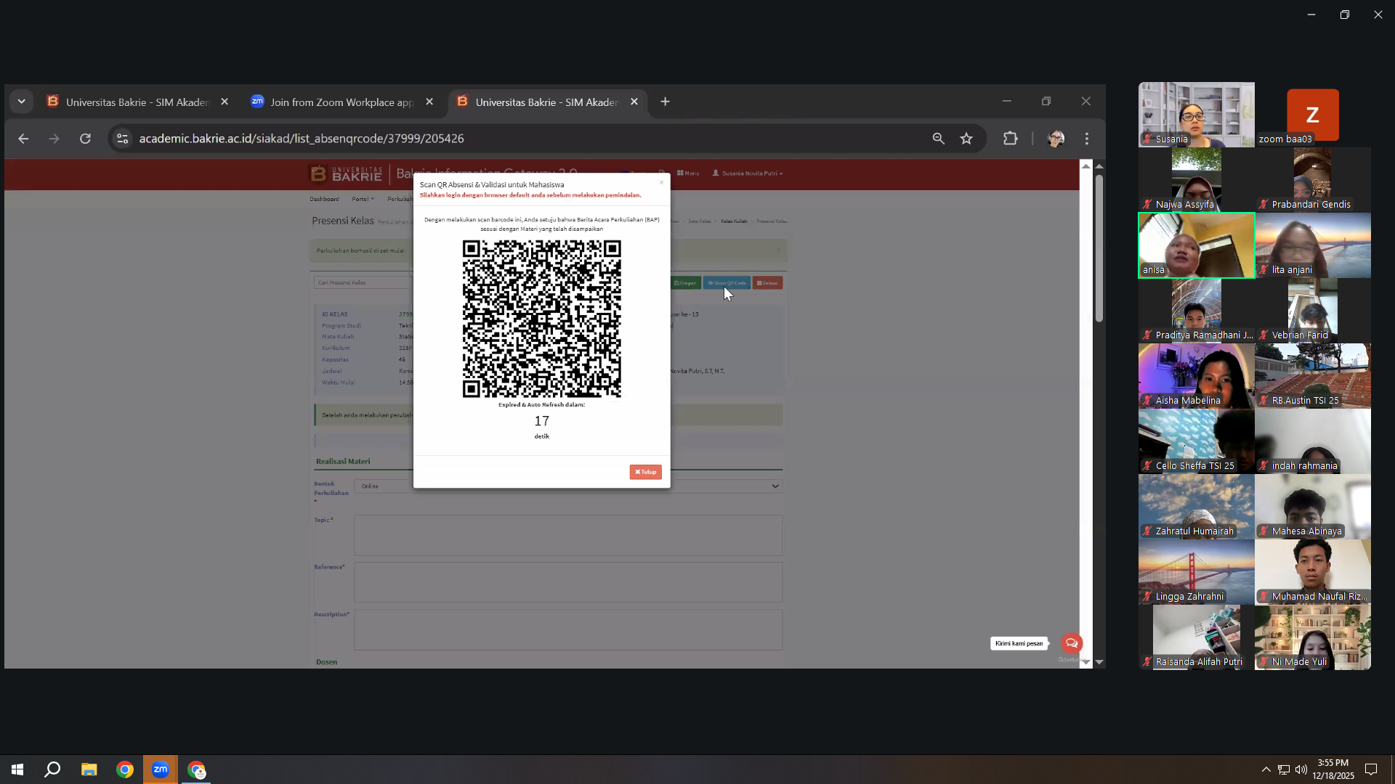Click the green Simpan button
Screen dimensions: 1395x784
(x=685, y=283)
